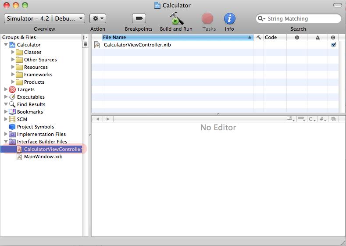Select CalculatorViewController.xib row in file list
346x246 pixels.
pyautogui.click(x=215, y=45)
